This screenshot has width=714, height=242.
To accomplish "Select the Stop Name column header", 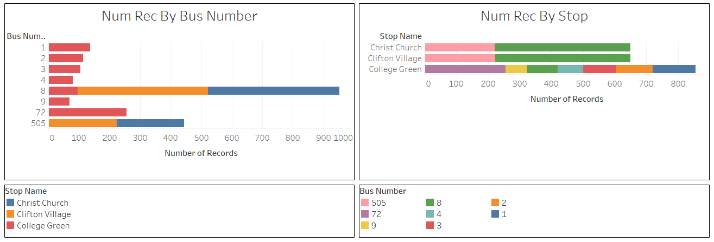I will pyautogui.click(x=401, y=36).
